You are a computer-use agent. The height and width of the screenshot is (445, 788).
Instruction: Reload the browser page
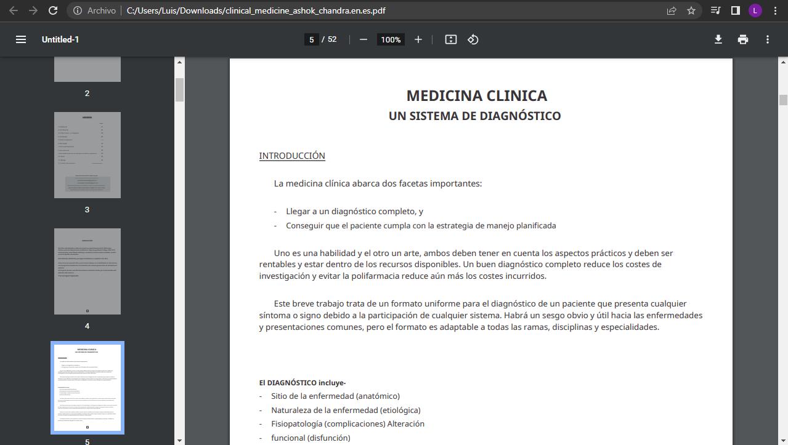(53, 10)
